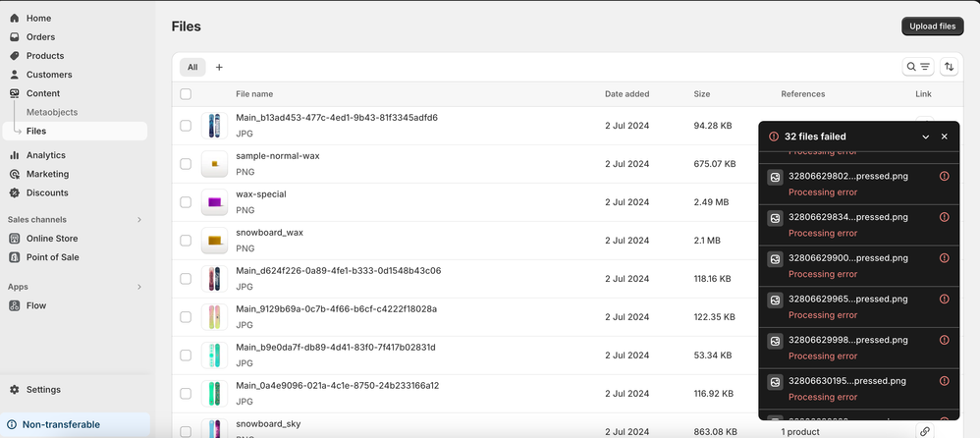
Task: Open the search and filter icon button
Action: [918, 67]
